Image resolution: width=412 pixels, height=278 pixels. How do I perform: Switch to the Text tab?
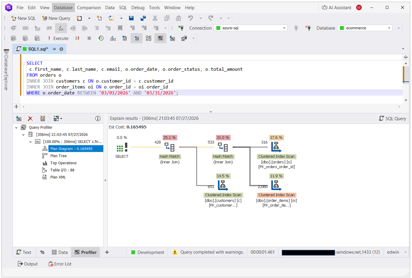tap(24, 252)
